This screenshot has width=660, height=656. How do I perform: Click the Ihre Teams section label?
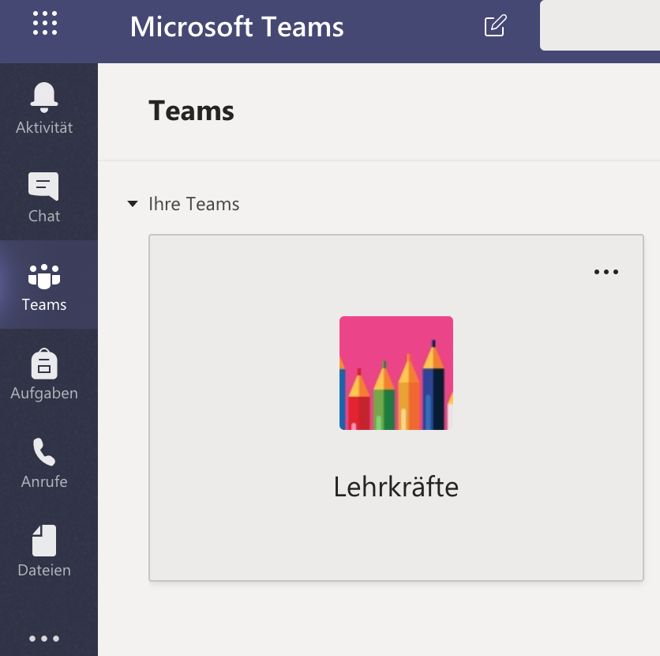[x=193, y=205]
